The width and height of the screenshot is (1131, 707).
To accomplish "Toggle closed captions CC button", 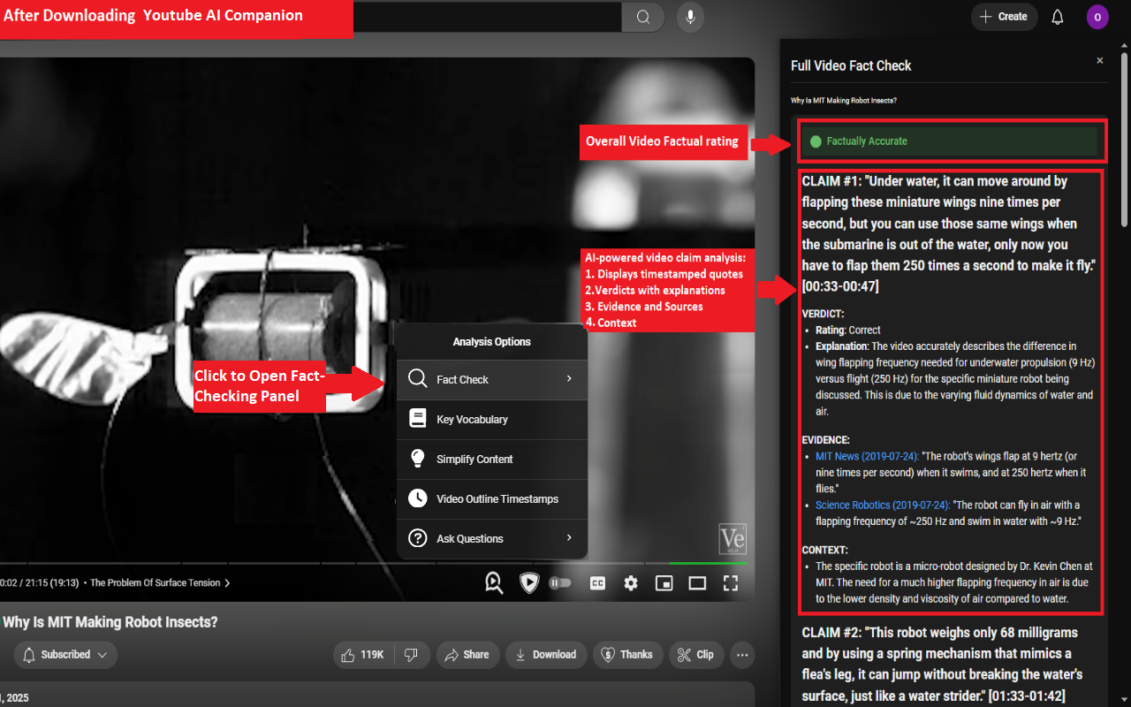I will (598, 583).
